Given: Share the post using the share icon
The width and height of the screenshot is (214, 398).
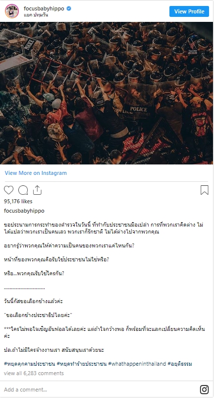Looking at the screenshot, I should [37, 190].
